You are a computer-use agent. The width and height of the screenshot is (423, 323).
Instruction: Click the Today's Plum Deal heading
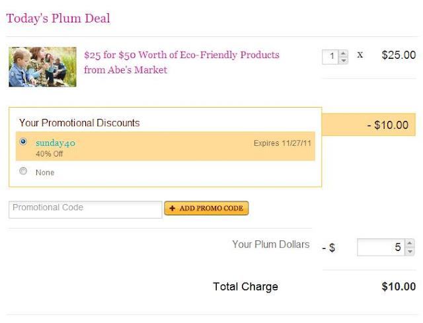click(x=58, y=18)
